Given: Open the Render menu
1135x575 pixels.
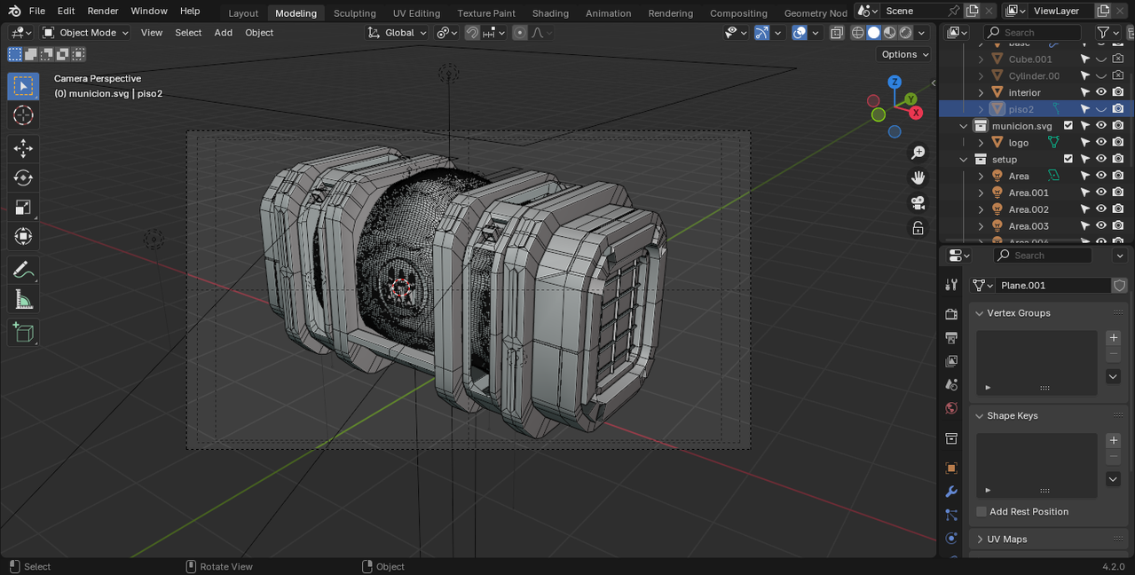Looking at the screenshot, I should pyautogui.click(x=103, y=11).
